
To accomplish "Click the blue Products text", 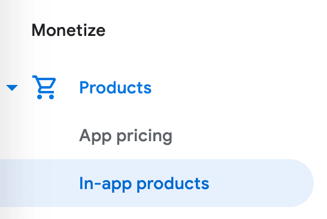I will (116, 87).
